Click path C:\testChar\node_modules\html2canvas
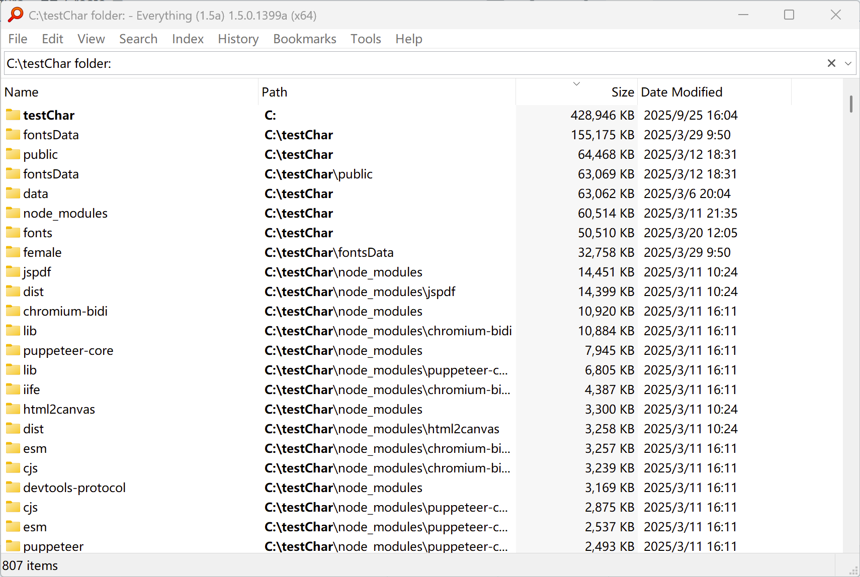Image resolution: width=860 pixels, height=577 pixels. click(382, 429)
